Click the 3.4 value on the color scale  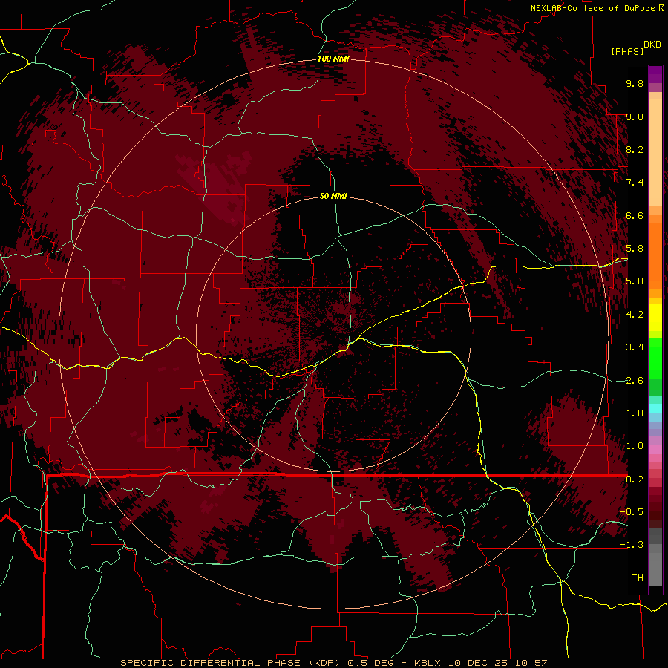click(635, 347)
